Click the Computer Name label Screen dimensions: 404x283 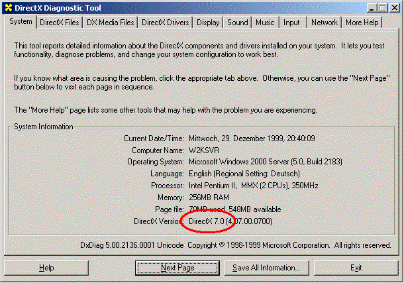click(x=158, y=150)
